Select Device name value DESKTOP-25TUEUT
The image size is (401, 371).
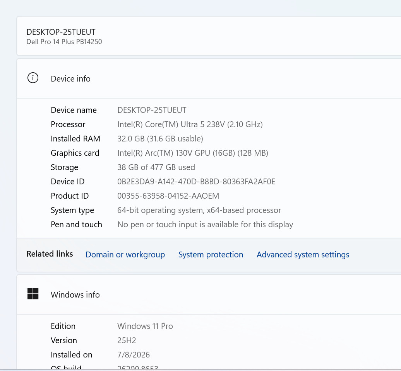click(152, 110)
